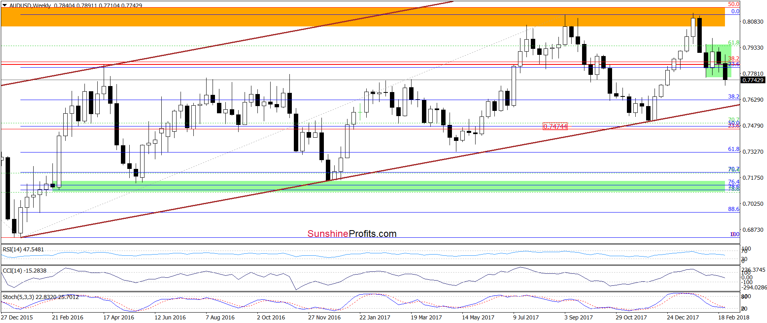Image resolution: width=767 pixels, height=323 pixels.
Task: Select the blue 76.4 Fibonacci level label
Action: pyautogui.click(x=733, y=182)
